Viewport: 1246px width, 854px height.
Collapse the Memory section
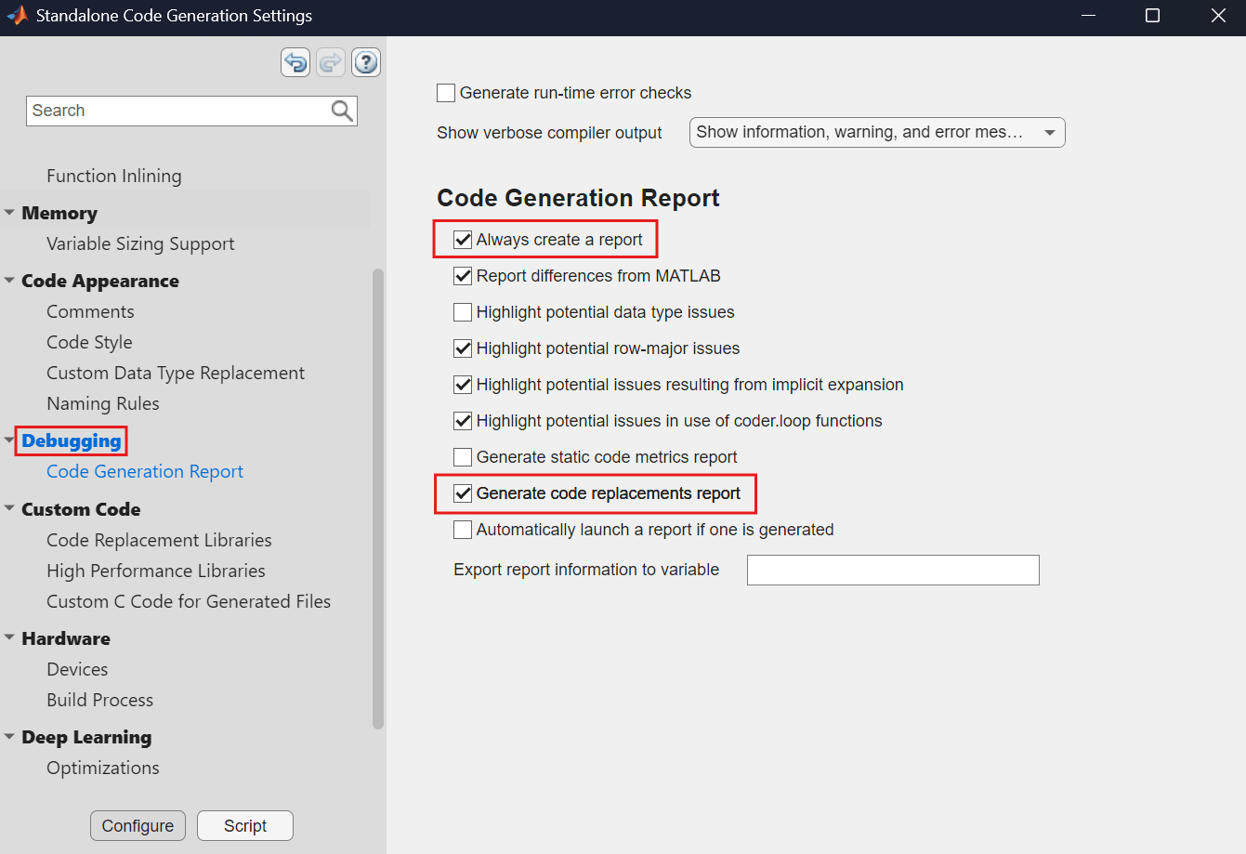point(9,213)
